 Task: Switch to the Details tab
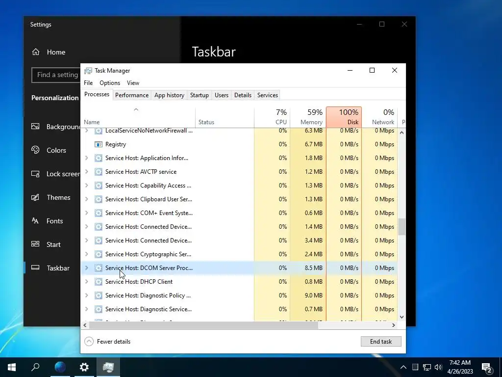point(243,95)
